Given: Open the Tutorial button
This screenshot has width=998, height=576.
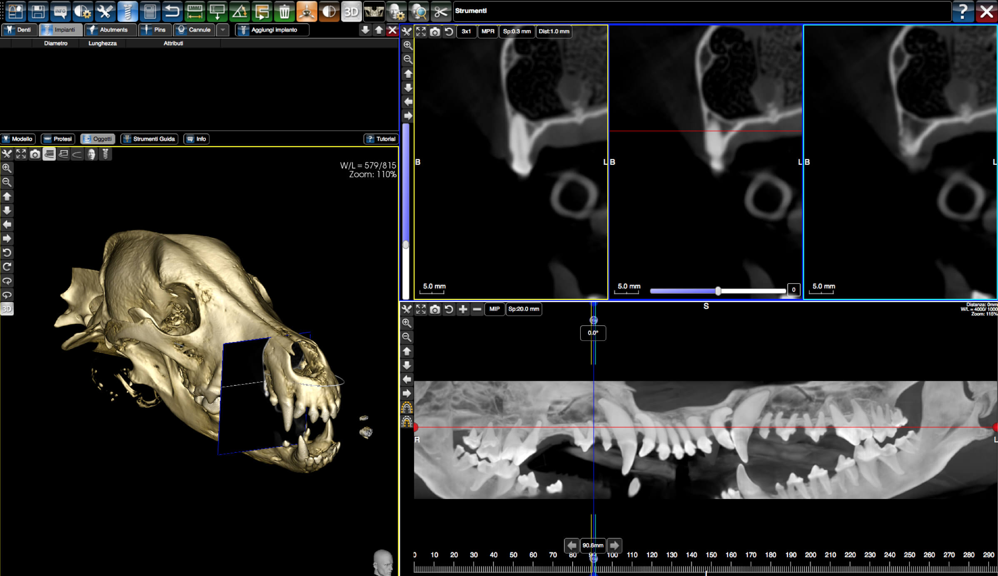Looking at the screenshot, I should tap(381, 139).
